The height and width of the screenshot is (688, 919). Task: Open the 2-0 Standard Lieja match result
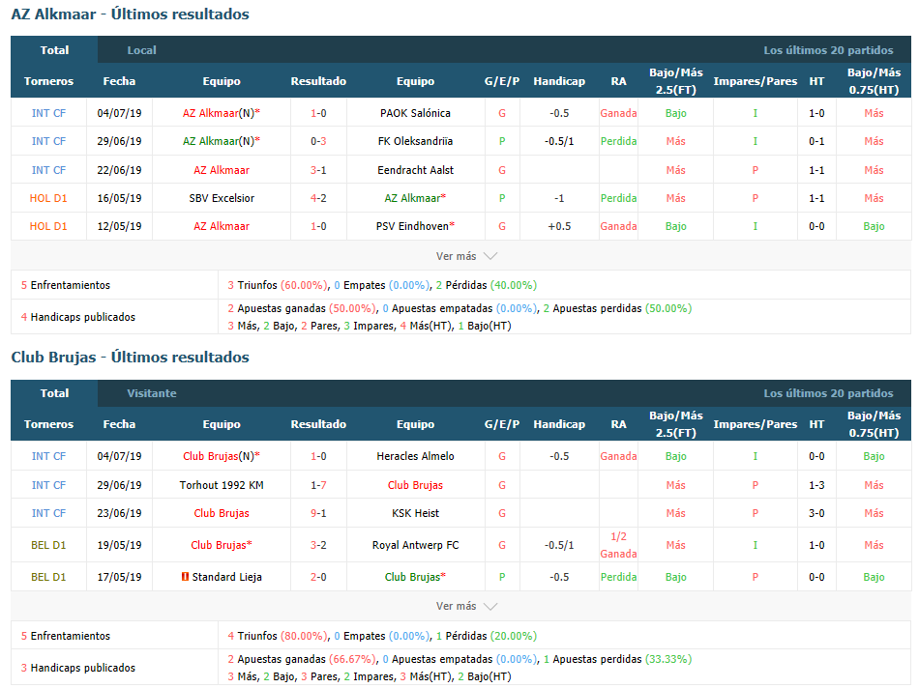tap(318, 577)
